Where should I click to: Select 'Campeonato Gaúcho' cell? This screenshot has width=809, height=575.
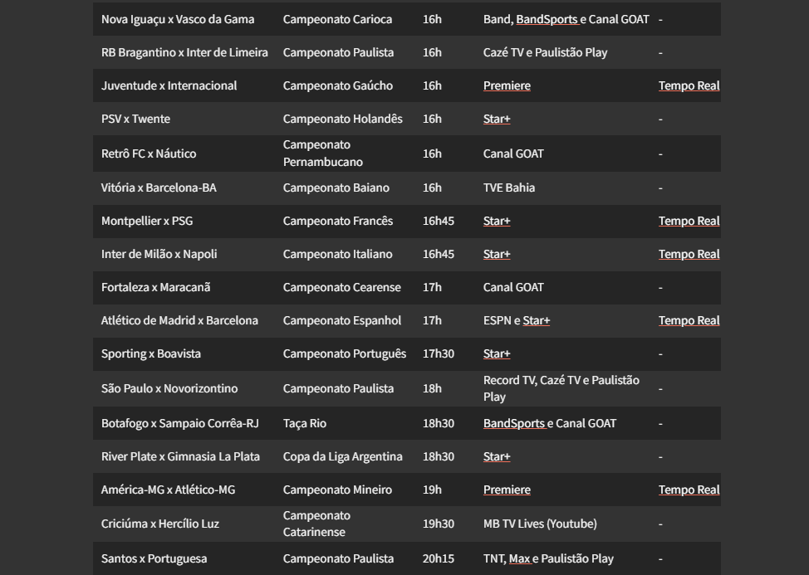337,86
